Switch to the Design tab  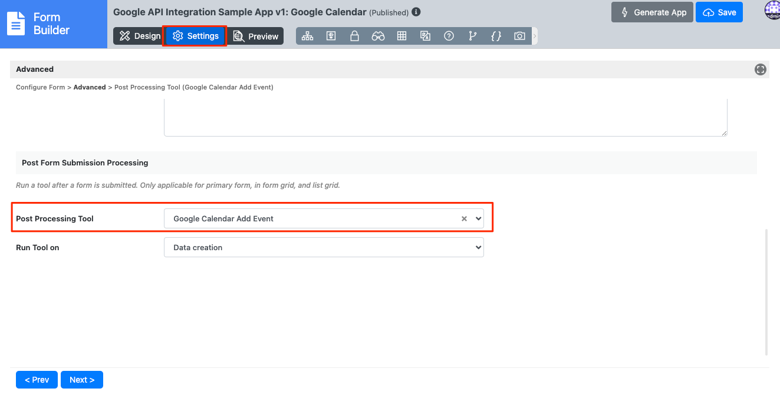(x=140, y=36)
